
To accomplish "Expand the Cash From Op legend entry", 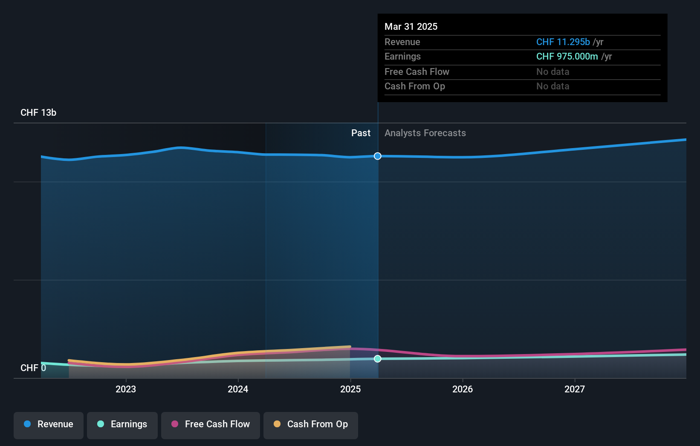I will [x=310, y=425].
